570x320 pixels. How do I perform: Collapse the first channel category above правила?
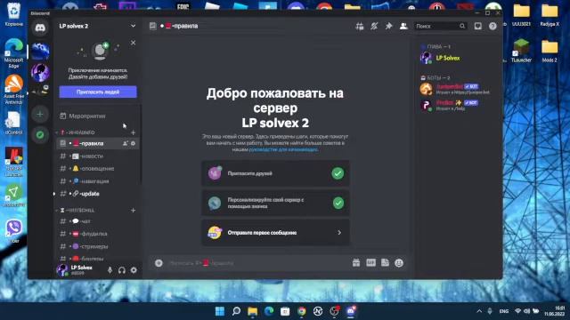[x=77, y=132]
